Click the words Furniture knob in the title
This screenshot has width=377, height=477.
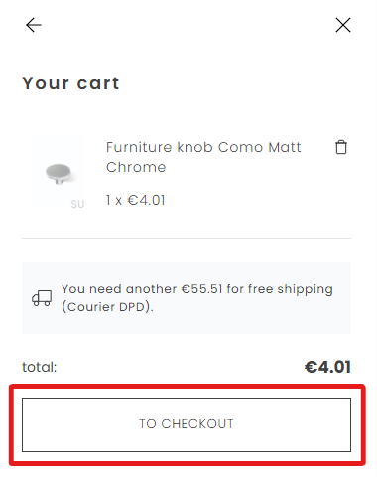[160, 147]
